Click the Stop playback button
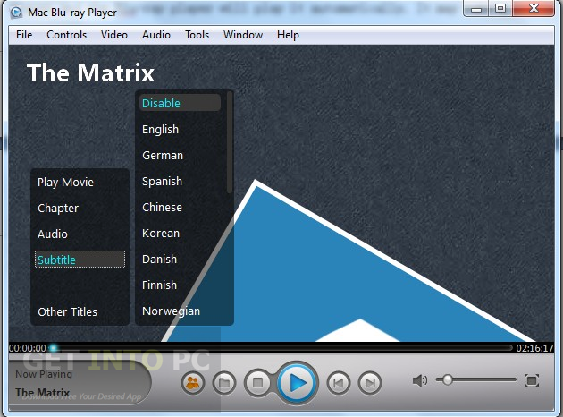This screenshot has width=563, height=417. [257, 383]
